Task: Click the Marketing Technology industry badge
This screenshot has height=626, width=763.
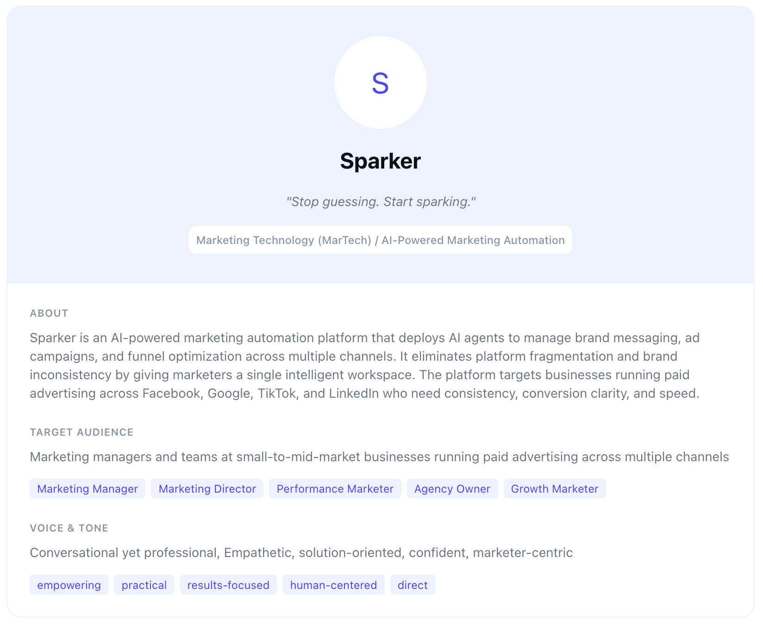Action: point(380,240)
